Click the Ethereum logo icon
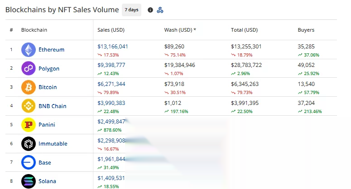Screen dimensions: 351x189 coord(29,50)
